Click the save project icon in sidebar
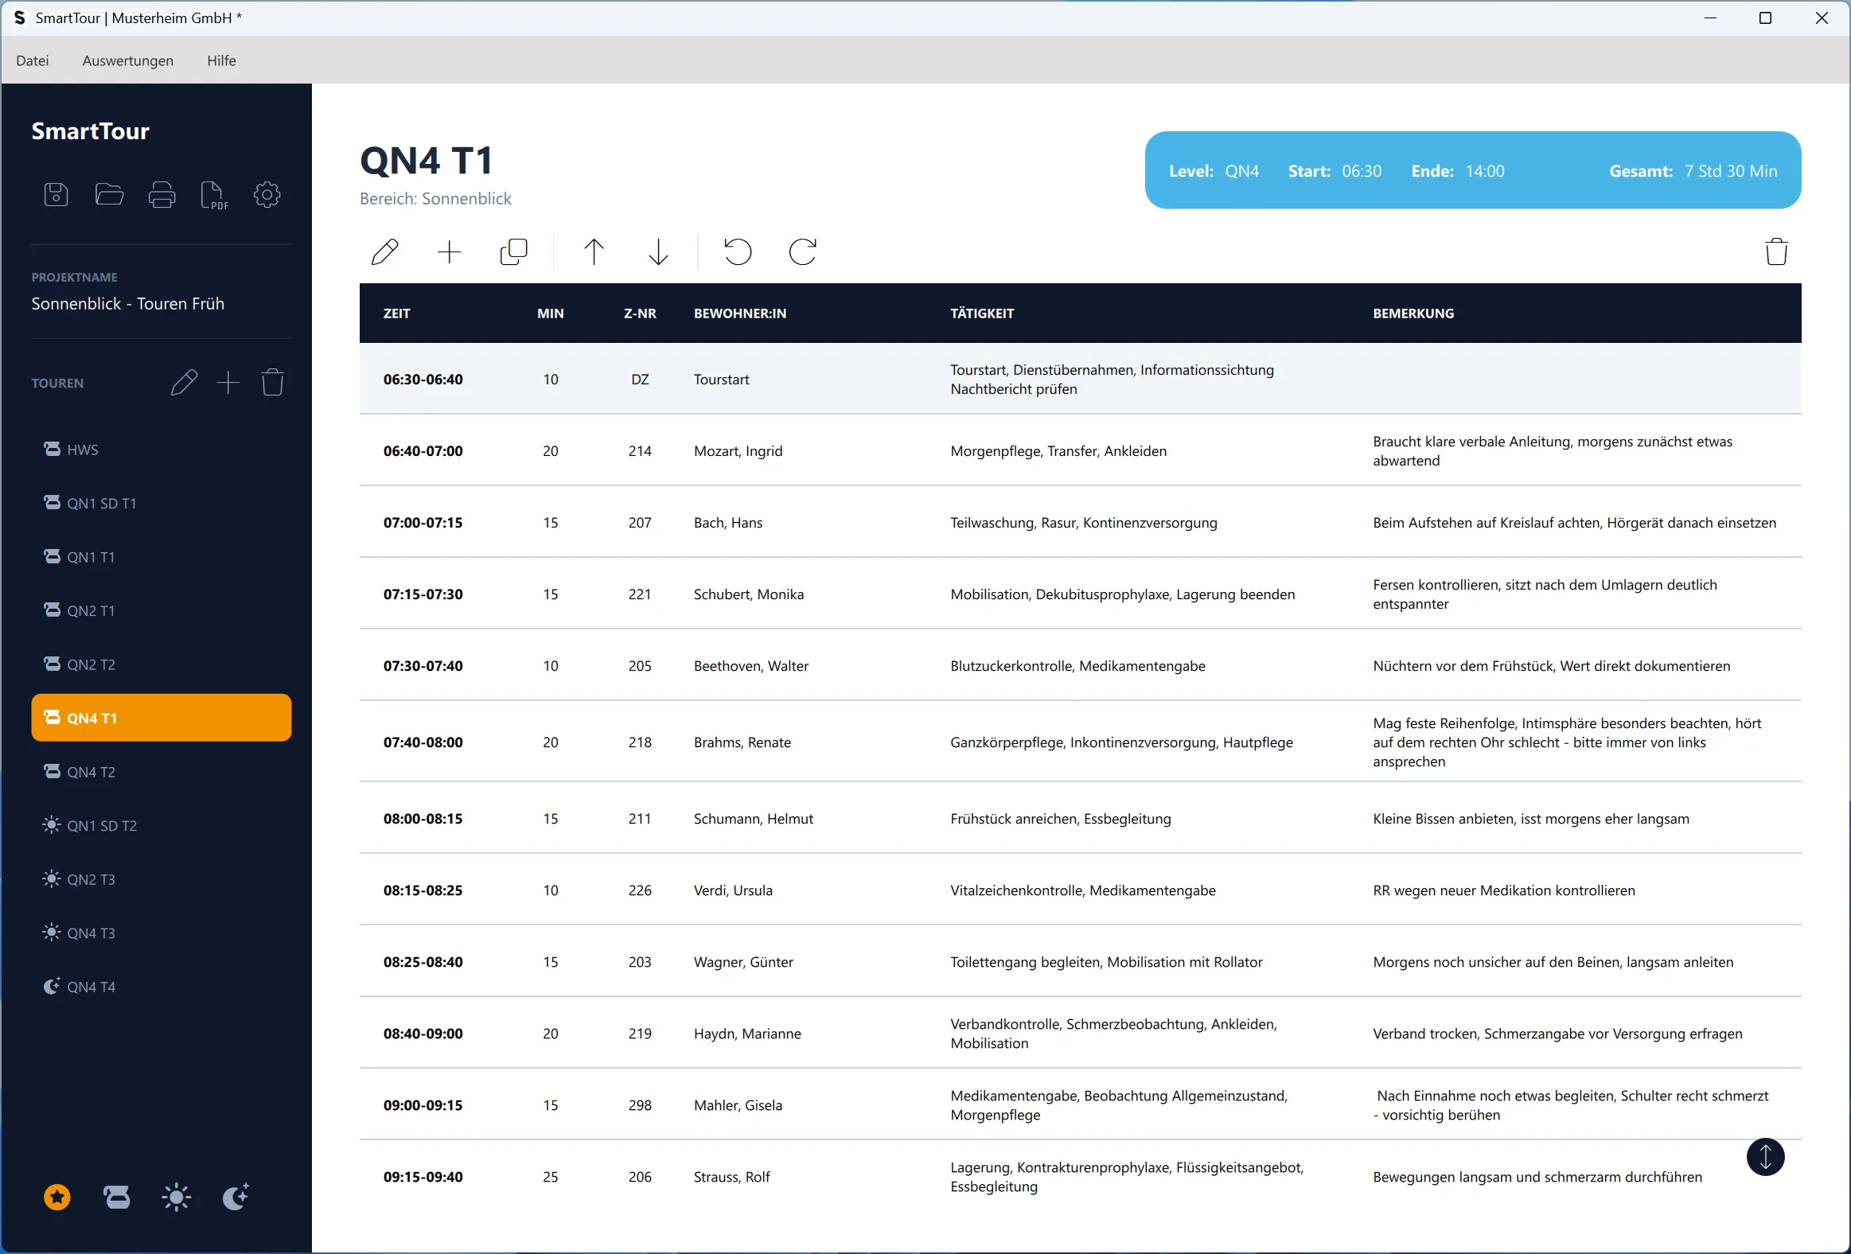The image size is (1851, 1254). (56, 194)
